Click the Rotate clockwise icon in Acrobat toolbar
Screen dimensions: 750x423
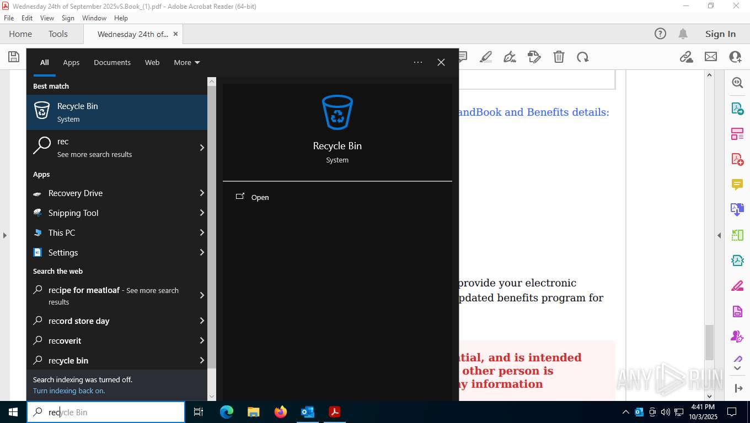[583, 57]
